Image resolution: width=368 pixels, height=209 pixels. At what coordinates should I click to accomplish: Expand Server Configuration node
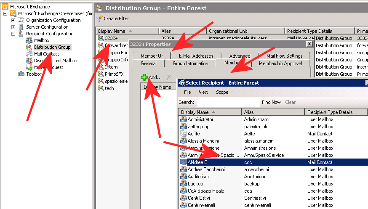pyautogui.click(x=13, y=27)
